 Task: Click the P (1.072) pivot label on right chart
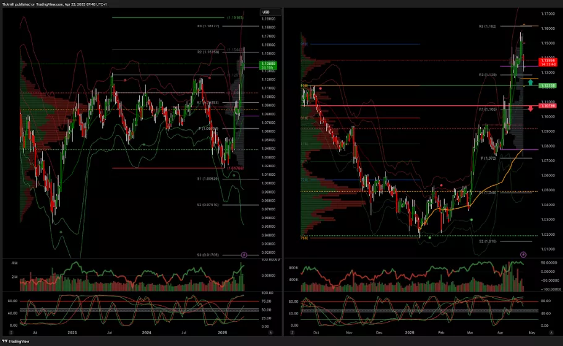click(x=490, y=158)
